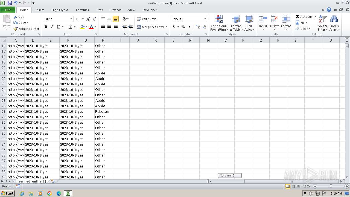Toggle Middle Align vertical alignment
Image resolution: width=350 pixels, height=197 pixels.
(x=109, y=19)
